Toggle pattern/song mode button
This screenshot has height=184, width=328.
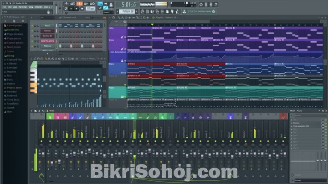[66, 9]
